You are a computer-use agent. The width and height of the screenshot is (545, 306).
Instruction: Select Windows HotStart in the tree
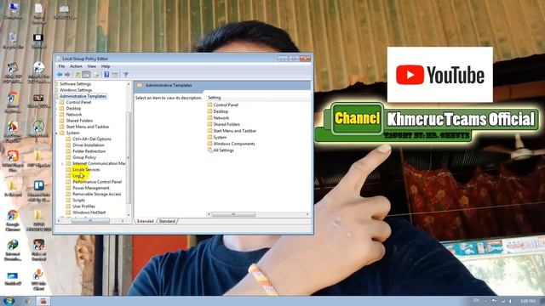tap(89, 212)
